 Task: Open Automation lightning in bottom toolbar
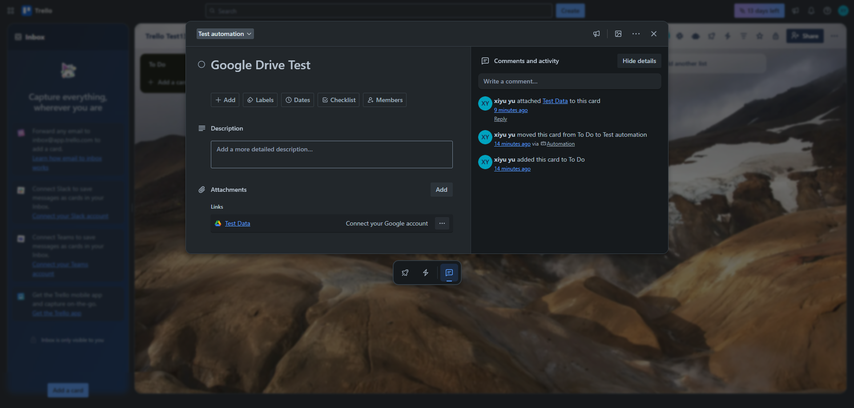pos(426,273)
